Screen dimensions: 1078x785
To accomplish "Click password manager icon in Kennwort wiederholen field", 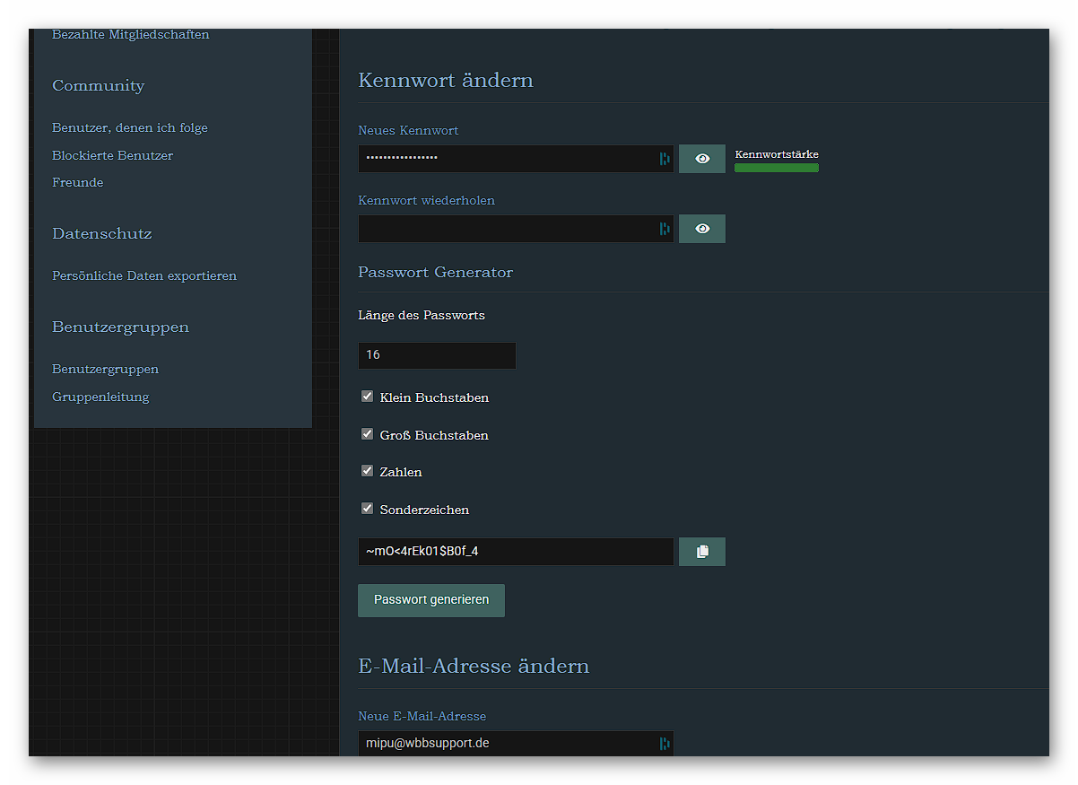I will [665, 229].
